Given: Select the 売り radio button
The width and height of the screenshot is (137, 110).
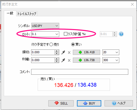Looking at the screenshot, I should (51, 45).
